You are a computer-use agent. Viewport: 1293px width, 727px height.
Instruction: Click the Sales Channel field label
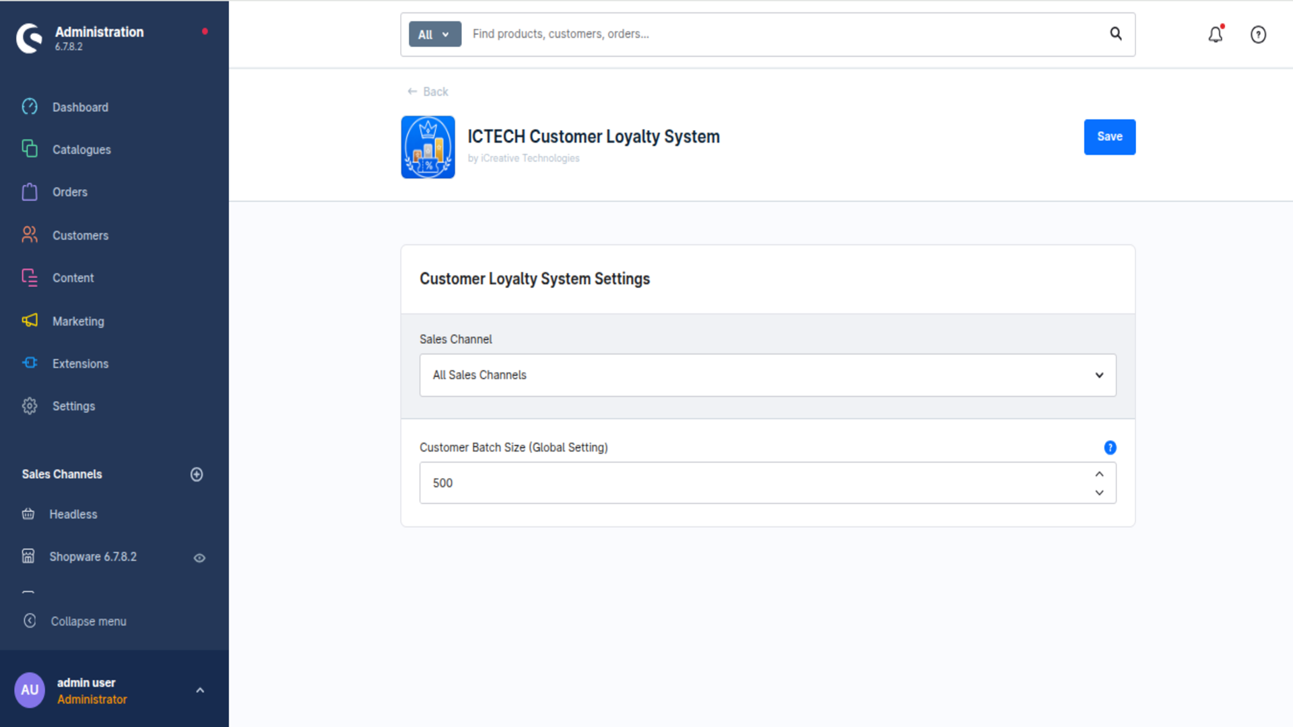click(x=455, y=339)
